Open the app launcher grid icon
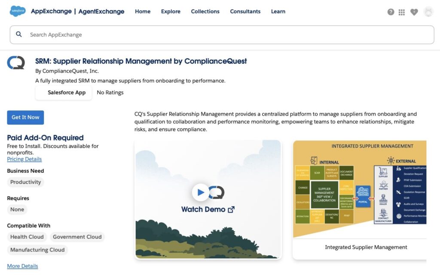Viewport: 440px width, 277px height. pos(401,12)
